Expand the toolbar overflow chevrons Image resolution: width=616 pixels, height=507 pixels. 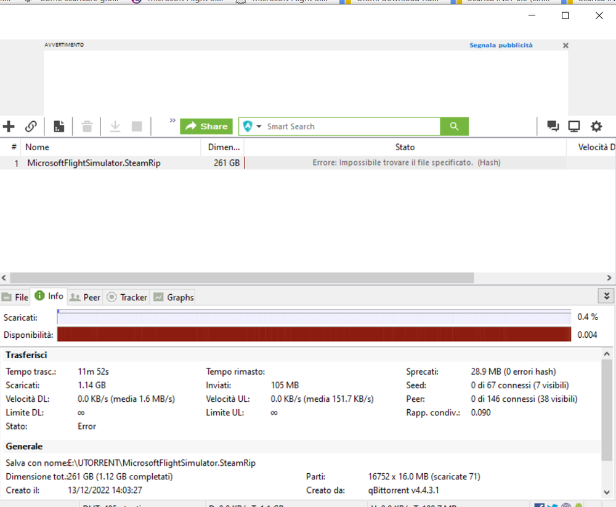(172, 120)
